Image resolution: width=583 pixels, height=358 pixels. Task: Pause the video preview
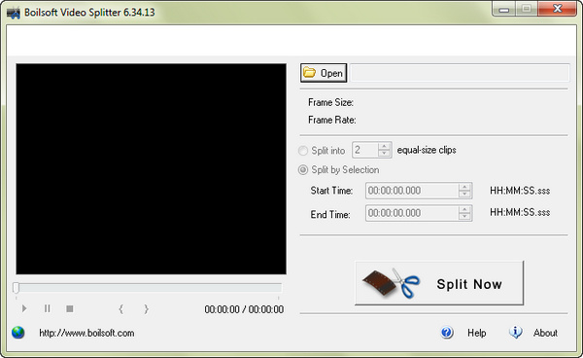[x=48, y=308]
